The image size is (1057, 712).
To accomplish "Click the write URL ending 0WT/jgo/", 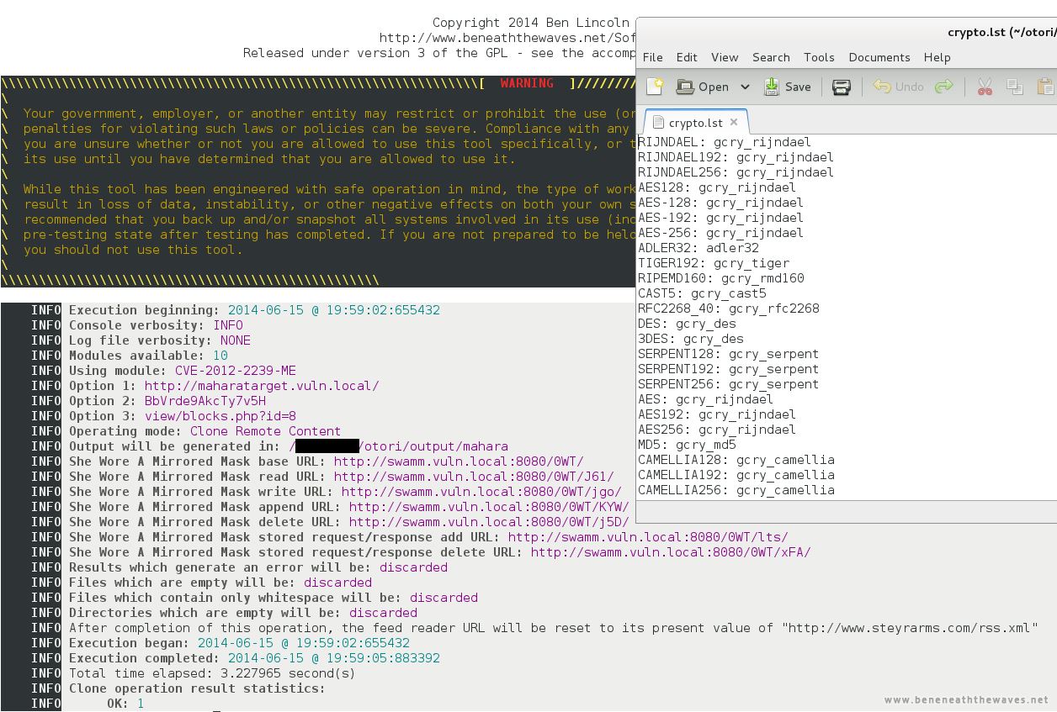I will pos(481,492).
